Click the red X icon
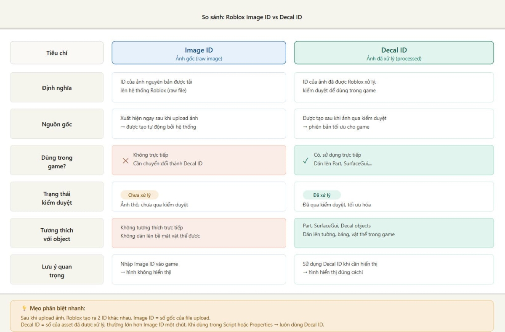Screen dimensions: 505x332 coord(125,161)
